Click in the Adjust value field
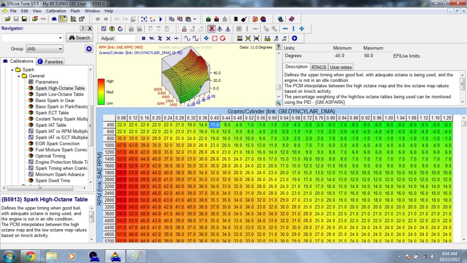This screenshot has height=263, width=467. click(126, 38)
